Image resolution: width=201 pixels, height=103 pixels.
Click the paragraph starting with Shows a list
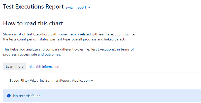(69, 37)
